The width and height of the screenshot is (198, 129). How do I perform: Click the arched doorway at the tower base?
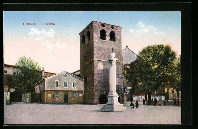(103, 99)
